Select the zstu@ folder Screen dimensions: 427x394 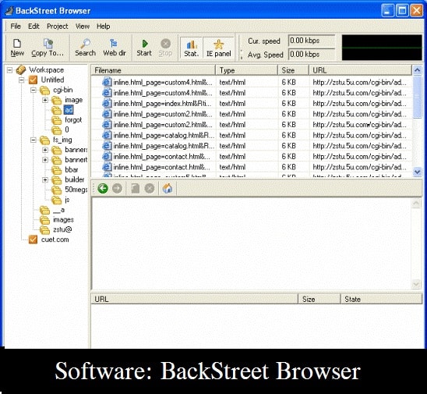pyautogui.click(x=62, y=229)
